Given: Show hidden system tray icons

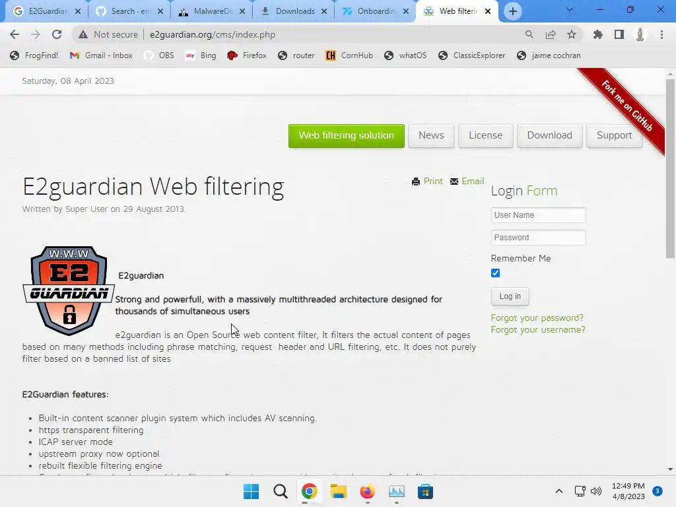Looking at the screenshot, I should 558,491.
